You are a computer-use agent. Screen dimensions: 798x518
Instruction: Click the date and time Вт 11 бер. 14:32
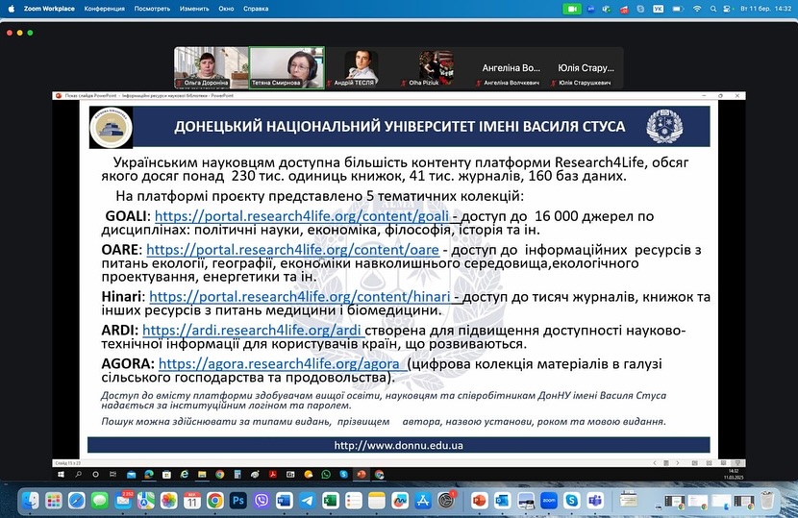(x=765, y=9)
